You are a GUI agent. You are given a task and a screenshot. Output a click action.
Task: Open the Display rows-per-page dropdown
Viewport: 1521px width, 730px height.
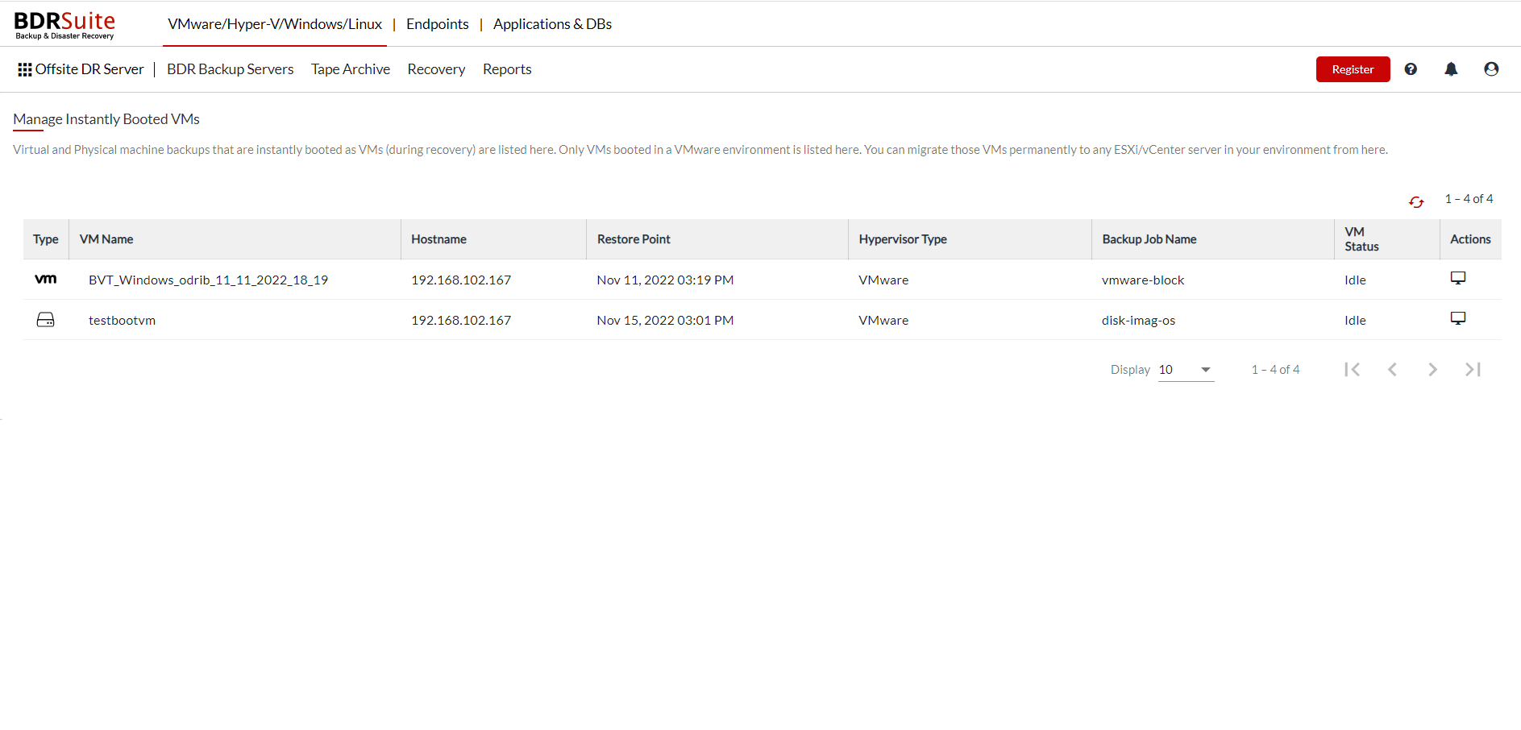[x=1186, y=370]
